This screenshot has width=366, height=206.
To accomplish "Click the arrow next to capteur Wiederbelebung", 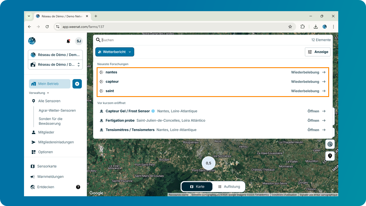I will [x=324, y=82].
